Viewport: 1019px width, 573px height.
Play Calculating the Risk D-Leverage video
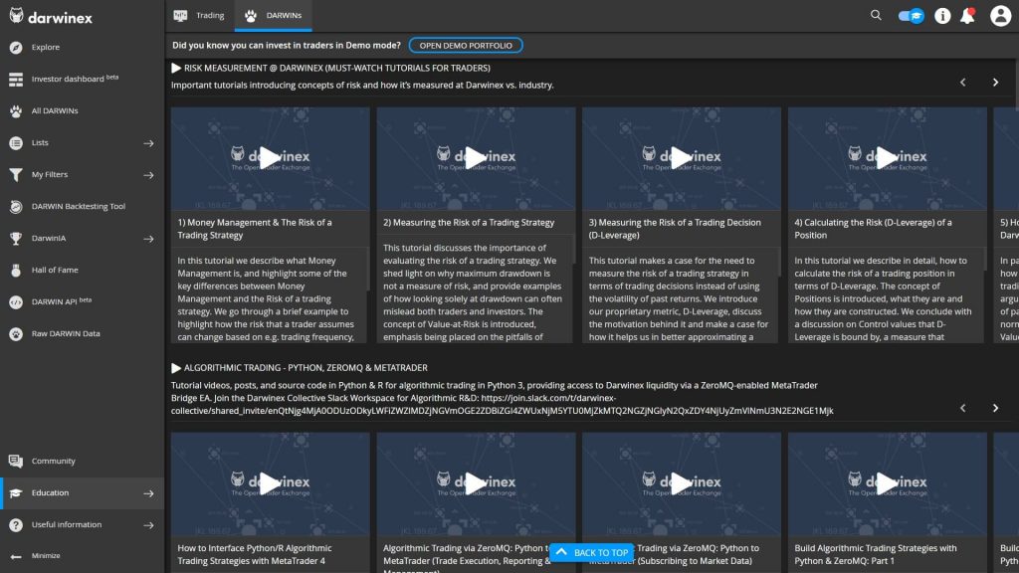[x=887, y=158]
